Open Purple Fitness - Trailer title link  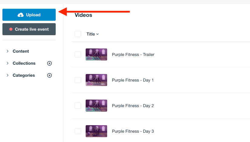click(133, 54)
